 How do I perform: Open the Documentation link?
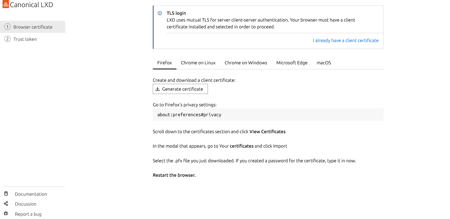coord(31,194)
